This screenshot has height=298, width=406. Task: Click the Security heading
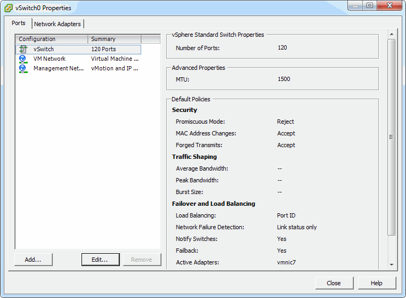coord(184,110)
